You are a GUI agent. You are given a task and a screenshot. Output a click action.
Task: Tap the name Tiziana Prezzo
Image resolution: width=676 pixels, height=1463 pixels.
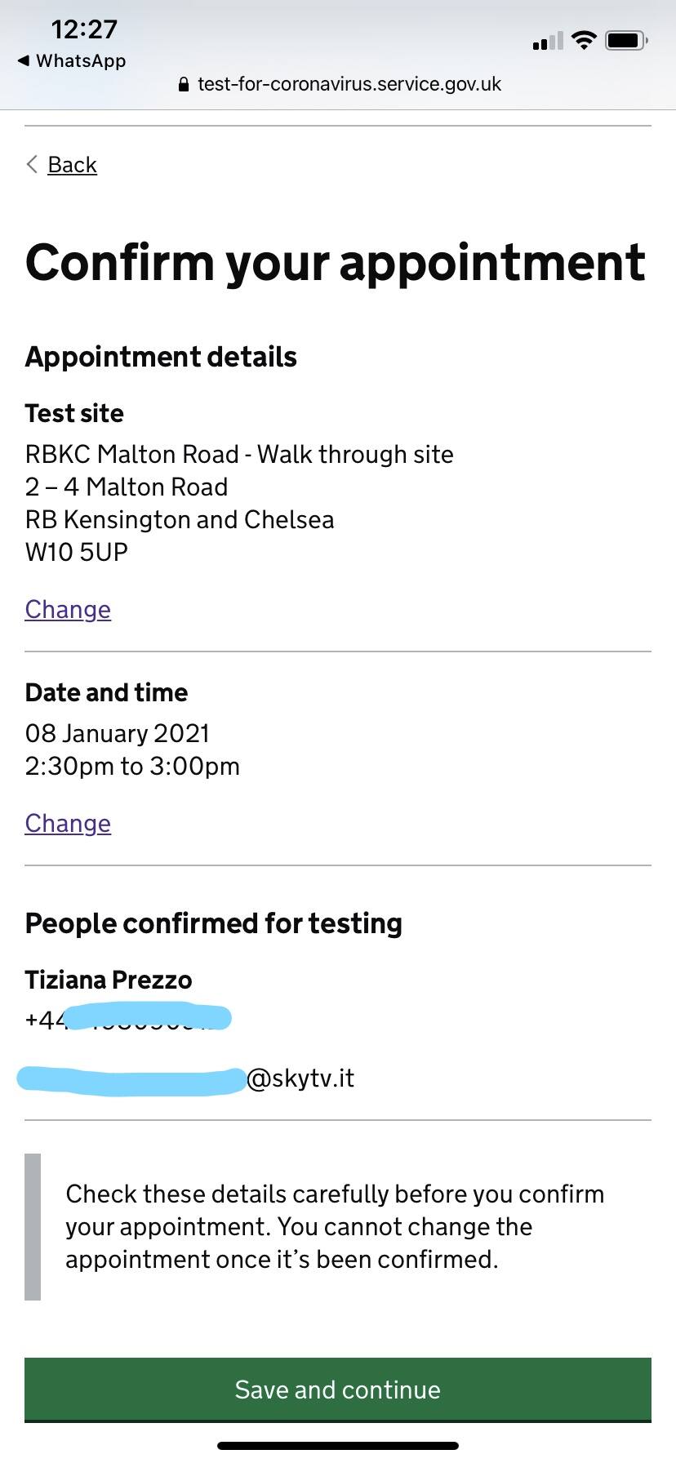pyautogui.click(x=109, y=980)
